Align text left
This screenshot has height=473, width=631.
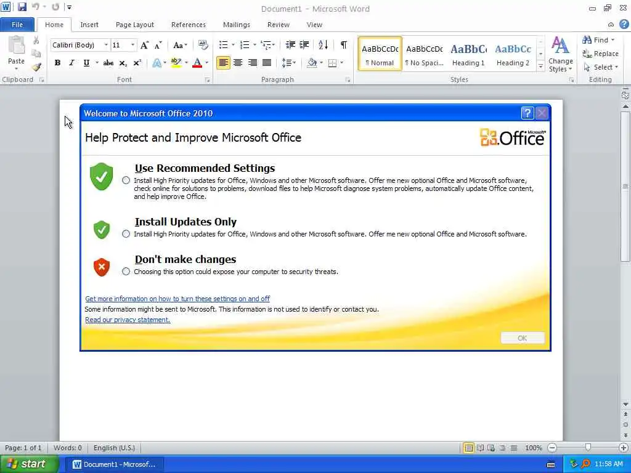(223, 63)
